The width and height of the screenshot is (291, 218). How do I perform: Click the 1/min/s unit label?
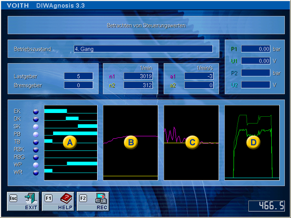click(205, 68)
